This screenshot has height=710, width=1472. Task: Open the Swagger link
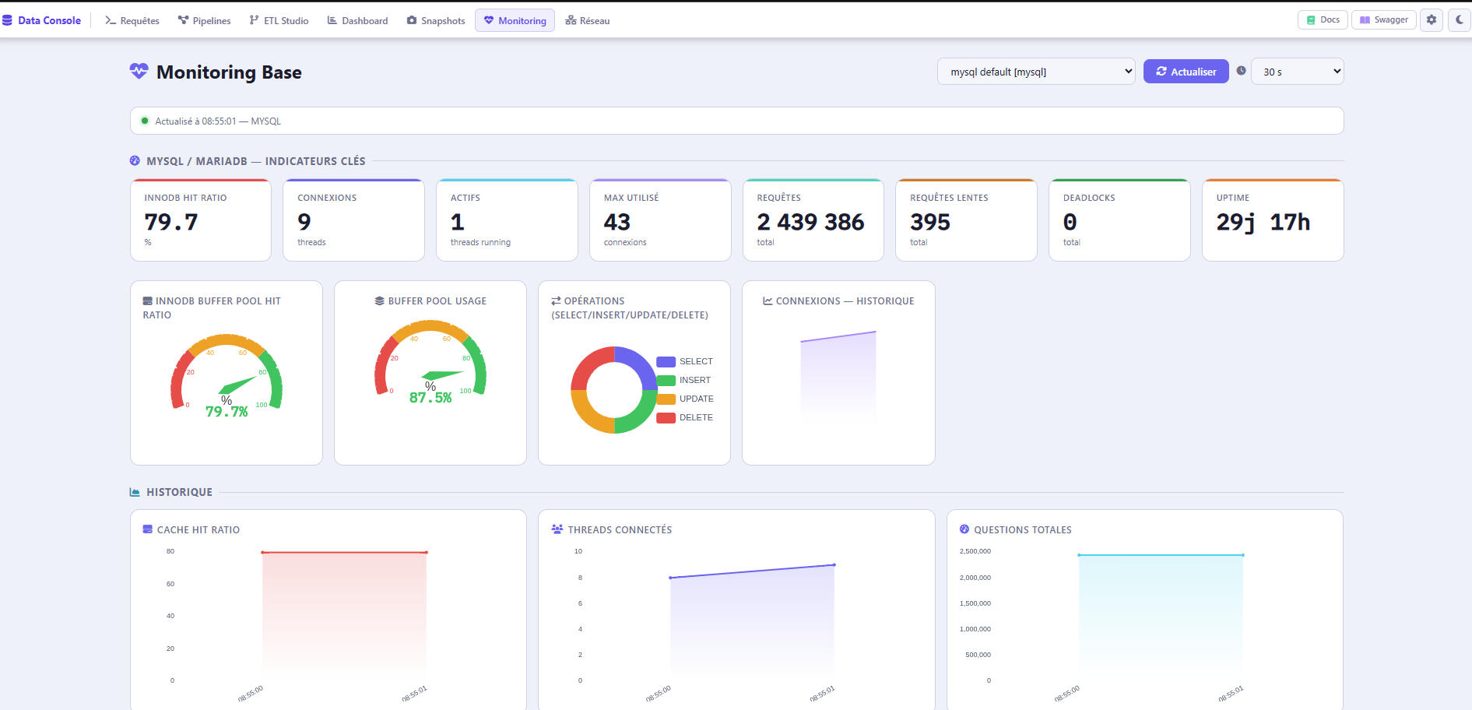pos(1383,20)
